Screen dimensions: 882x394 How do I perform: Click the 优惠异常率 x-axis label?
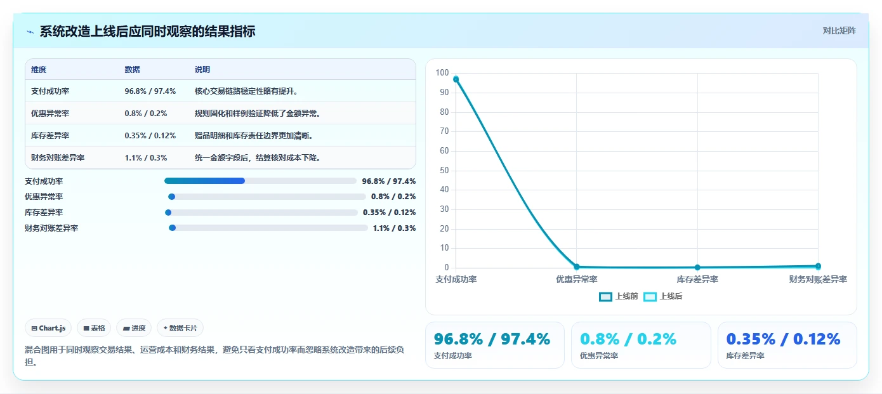tap(576, 279)
